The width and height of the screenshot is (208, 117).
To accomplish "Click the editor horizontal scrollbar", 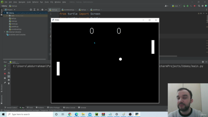I will (x=168, y=56).
